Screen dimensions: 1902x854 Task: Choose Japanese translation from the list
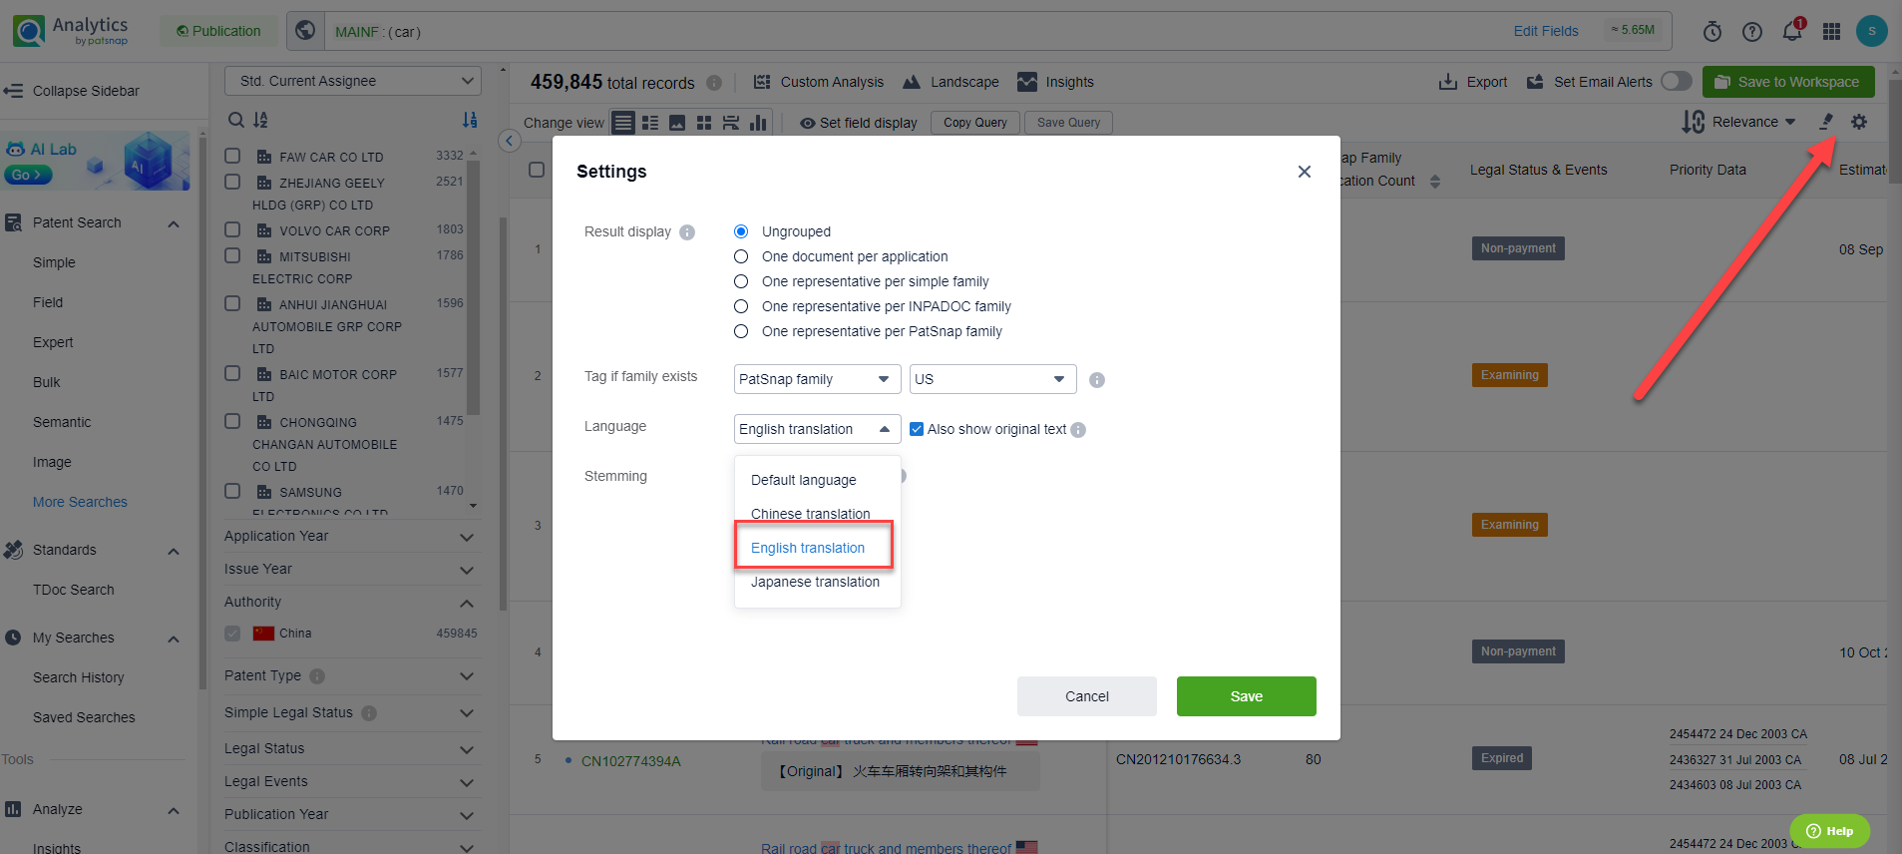click(x=815, y=582)
